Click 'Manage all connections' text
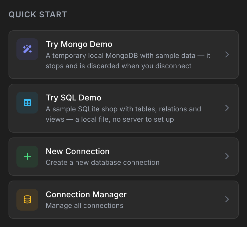Image resolution: width=247 pixels, height=227 pixels. tap(85, 206)
